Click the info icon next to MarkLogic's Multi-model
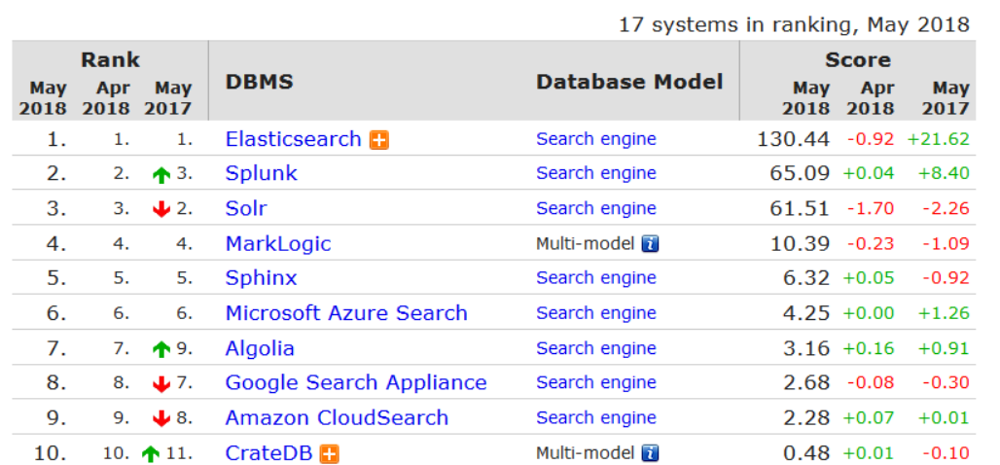1000x465 pixels. pyautogui.click(x=650, y=244)
